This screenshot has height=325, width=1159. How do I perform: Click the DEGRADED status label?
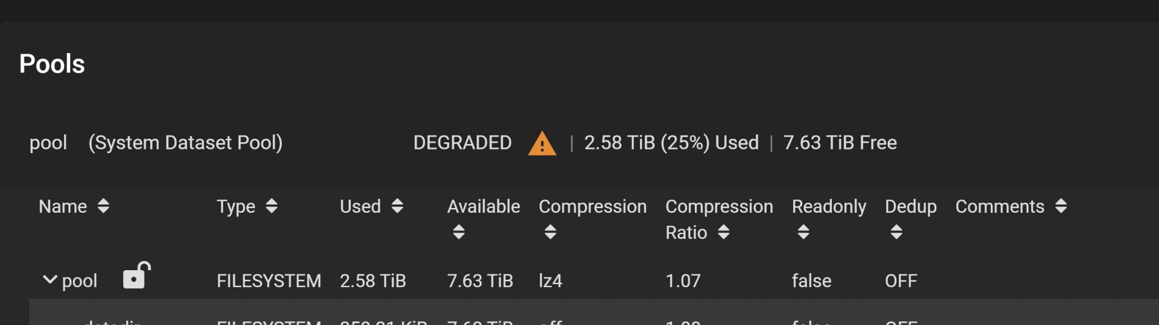(x=462, y=143)
